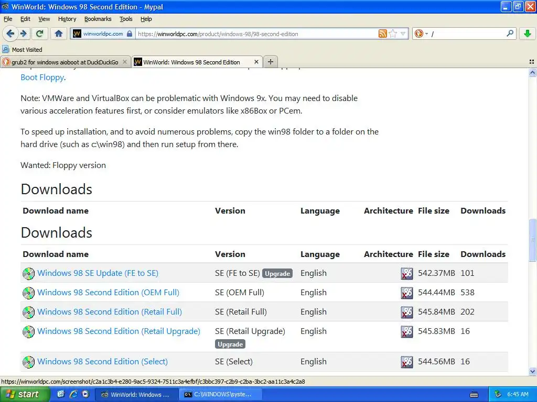Open Windows 98 Second Edition (Select) link
Image resolution: width=537 pixels, height=402 pixels.
(102, 362)
